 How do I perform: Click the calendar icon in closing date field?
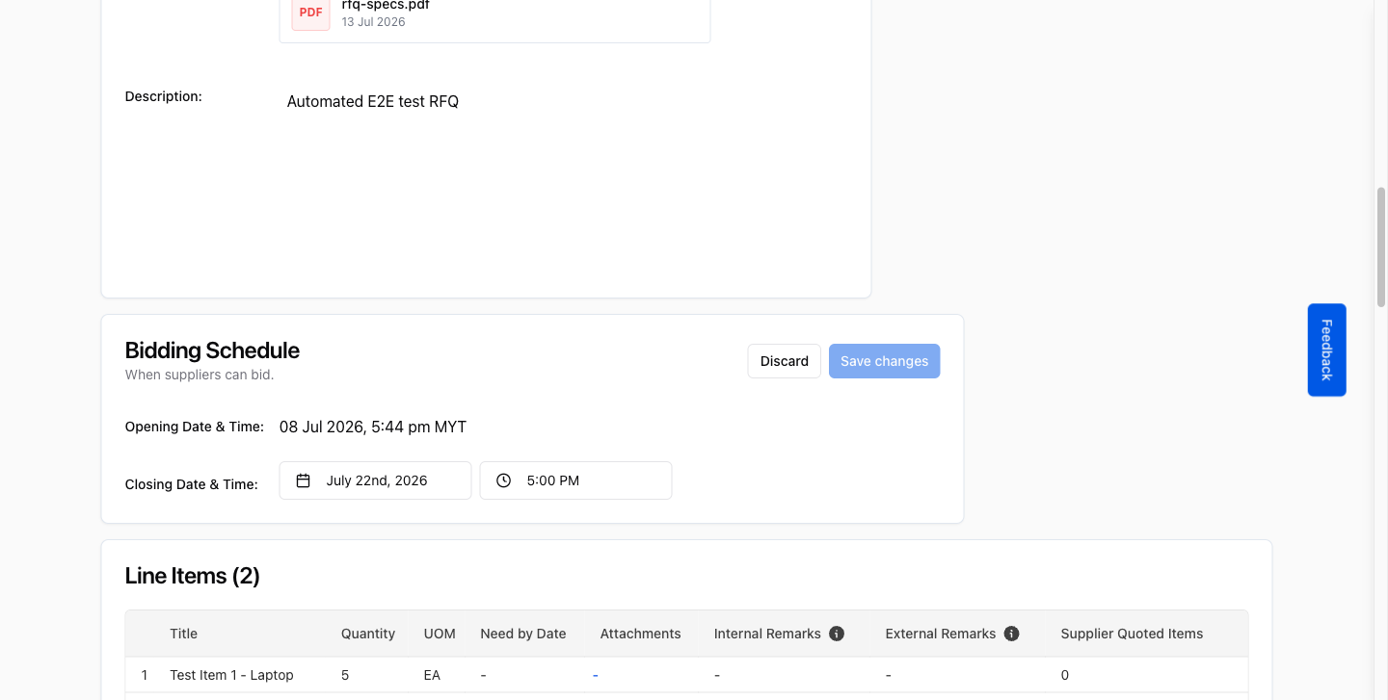[303, 480]
